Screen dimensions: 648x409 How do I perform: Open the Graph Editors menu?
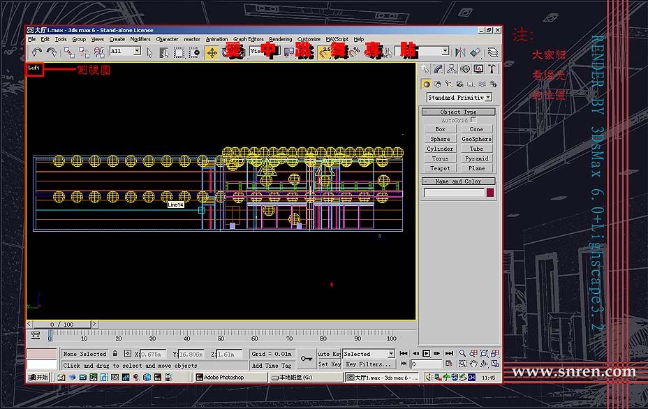click(248, 39)
